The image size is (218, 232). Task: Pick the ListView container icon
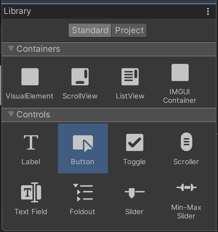pos(130,77)
